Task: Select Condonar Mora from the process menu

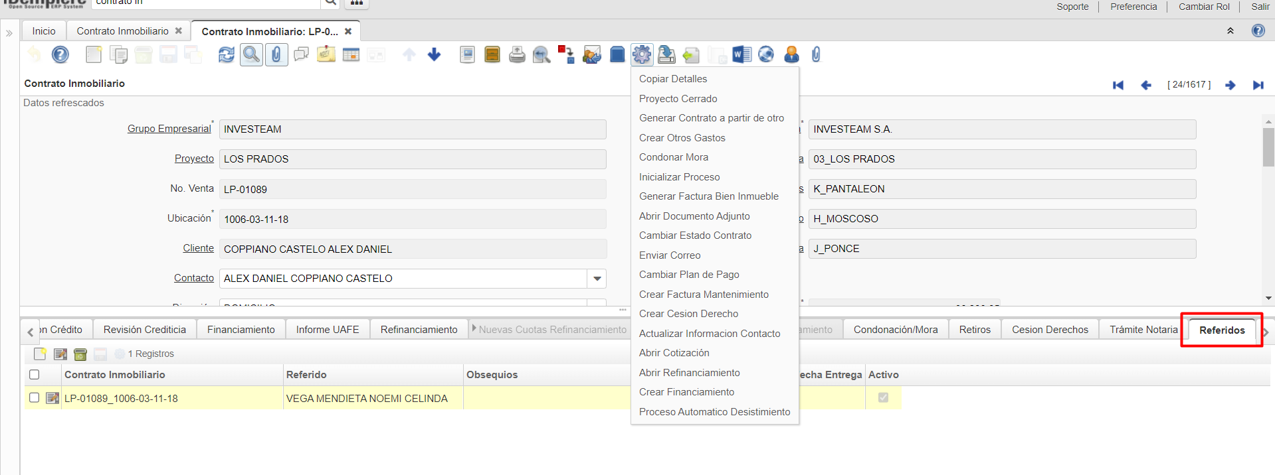Action: 673,157
